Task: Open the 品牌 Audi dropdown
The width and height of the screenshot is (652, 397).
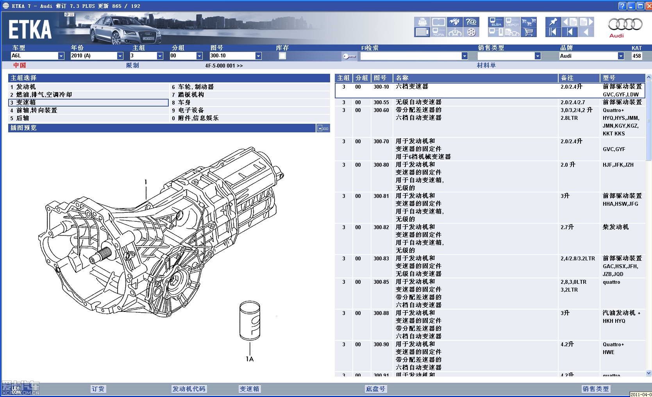Action: (621, 56)
